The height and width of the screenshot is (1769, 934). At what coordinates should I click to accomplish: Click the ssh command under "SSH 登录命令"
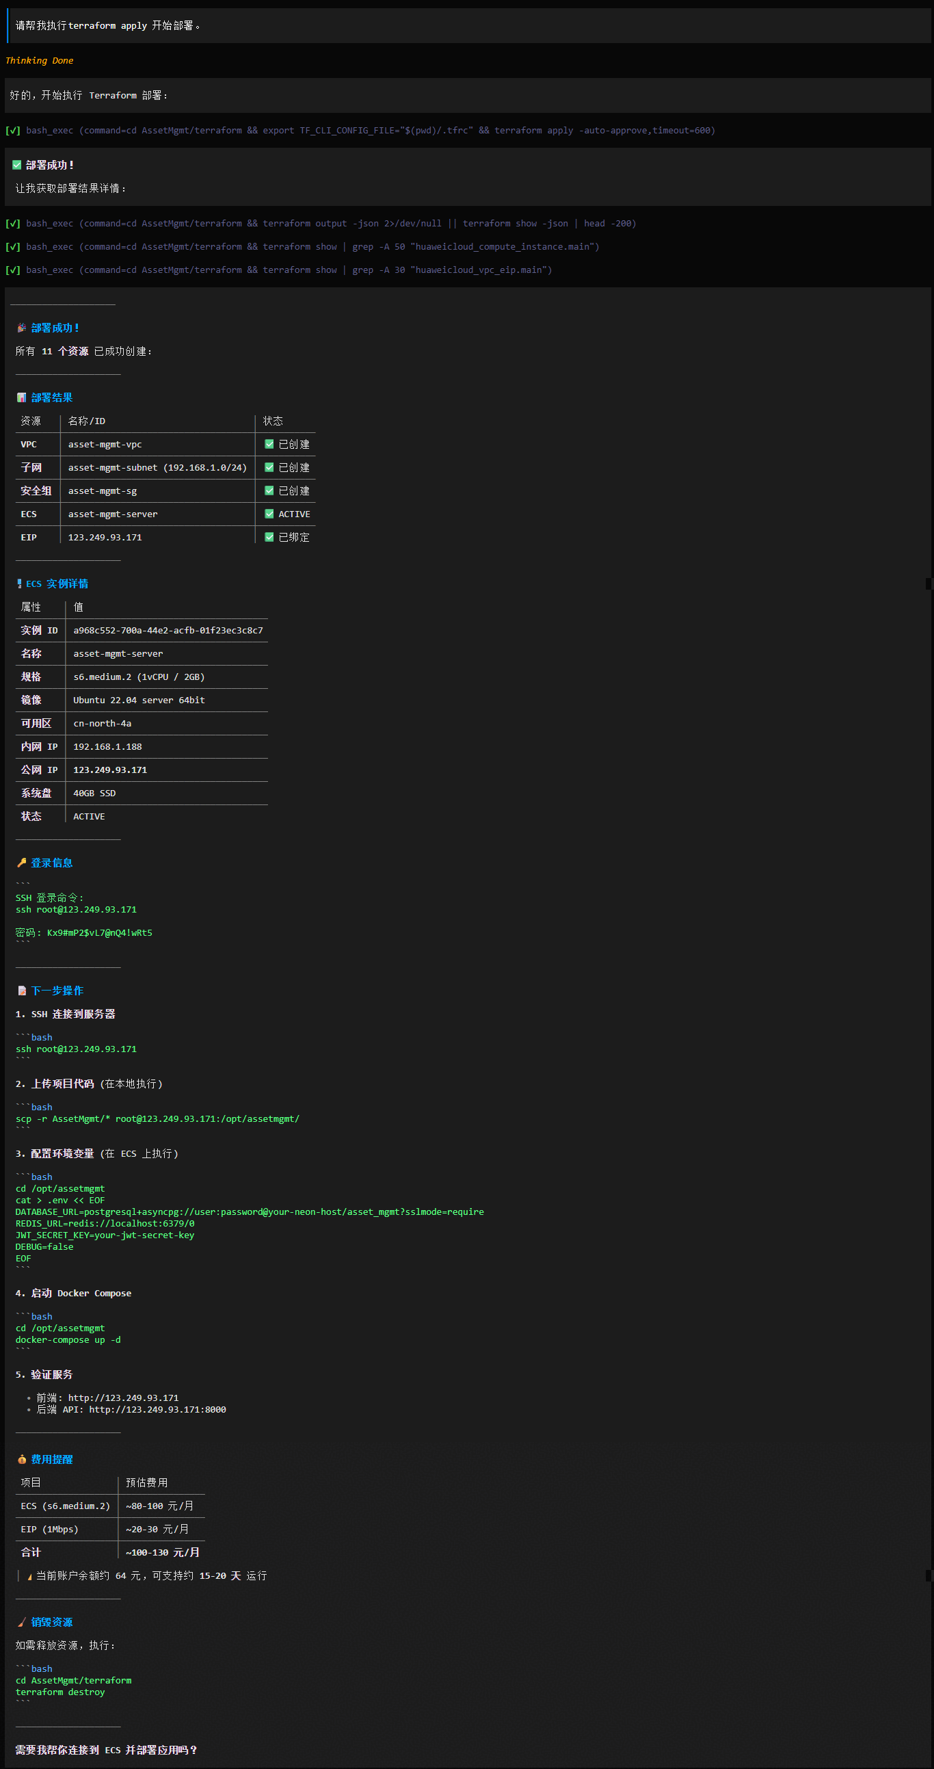(x=76, y=910)
